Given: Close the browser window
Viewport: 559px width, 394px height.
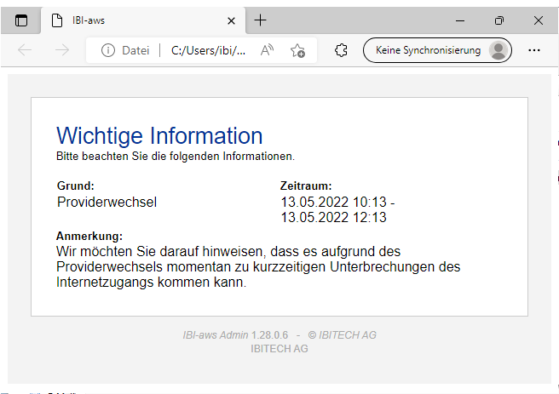Looking at the screenshot, I should [x=539, y=20].
